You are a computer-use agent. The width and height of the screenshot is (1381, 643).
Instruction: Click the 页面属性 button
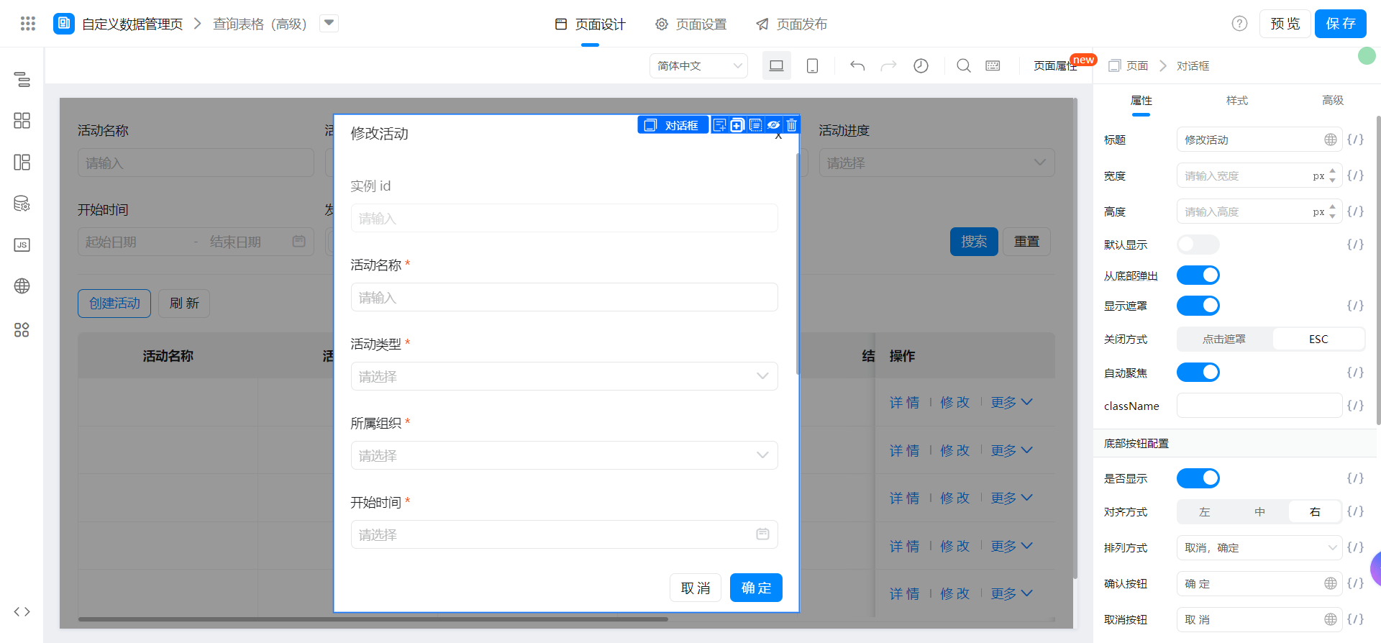click(x=1055, y=65)
